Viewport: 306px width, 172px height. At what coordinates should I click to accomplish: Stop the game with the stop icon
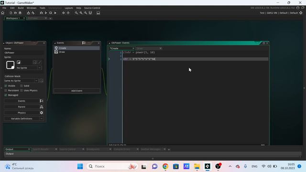pos(51,13)
